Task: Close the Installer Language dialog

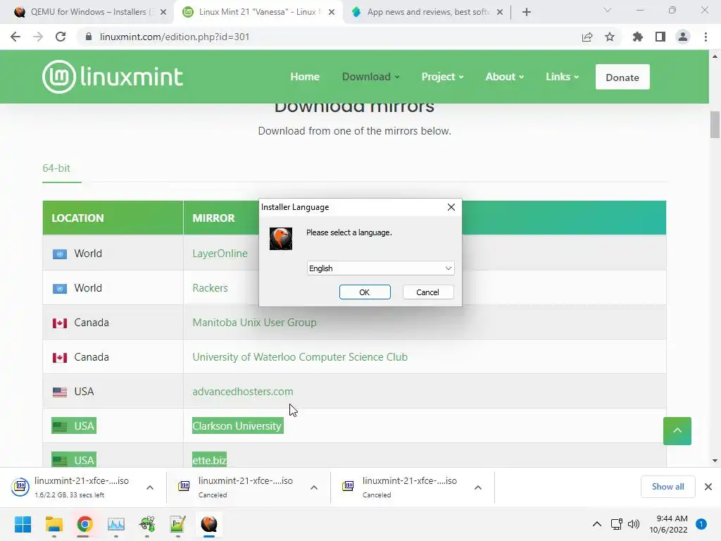Action: tap(451, 207)
